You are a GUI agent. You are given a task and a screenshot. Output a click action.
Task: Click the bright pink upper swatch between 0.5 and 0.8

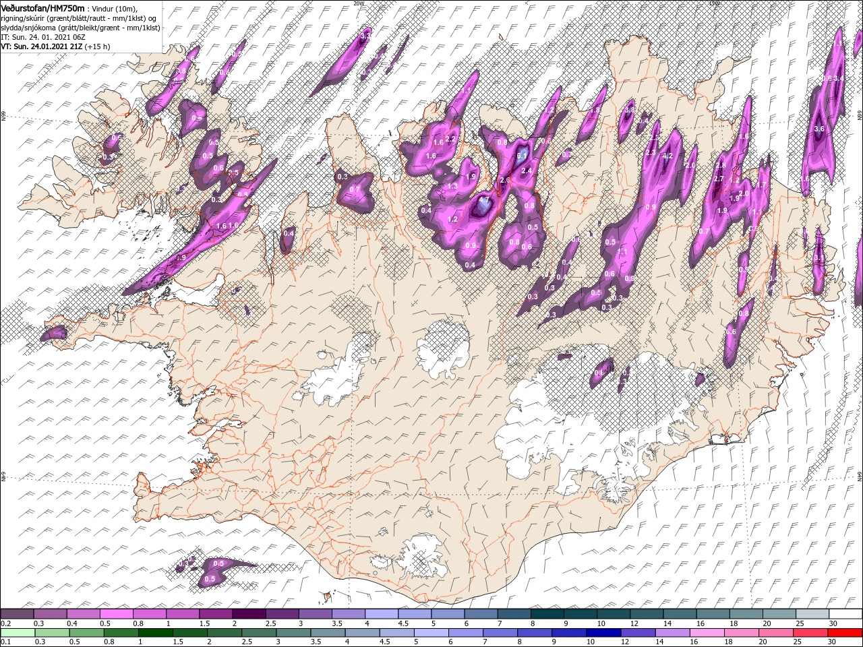[x=117, y=614]
